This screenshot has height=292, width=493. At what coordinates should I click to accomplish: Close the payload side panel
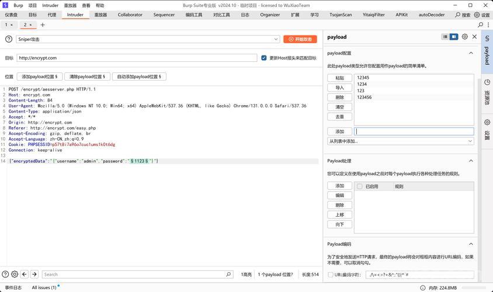[x=474, y=37]
